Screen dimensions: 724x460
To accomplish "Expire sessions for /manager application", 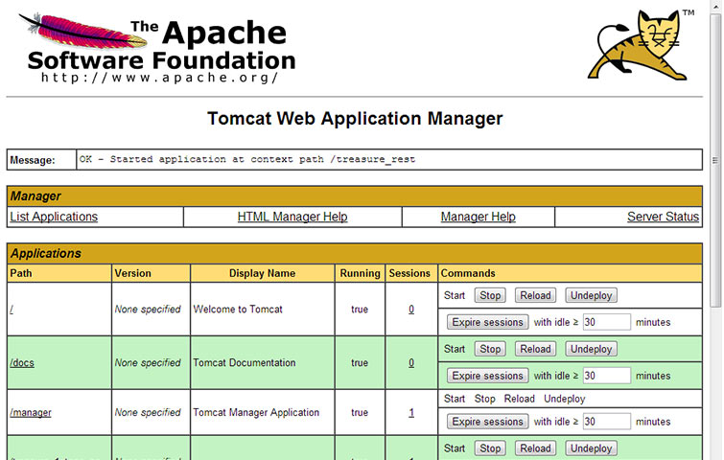I will pyautogui.click(x=487, y=422).
